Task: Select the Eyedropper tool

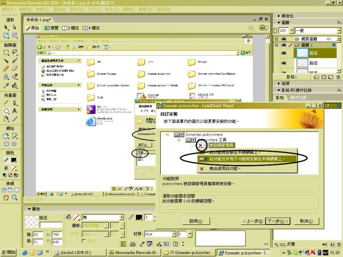Action: pyautogui.click(x=6, y=85)
